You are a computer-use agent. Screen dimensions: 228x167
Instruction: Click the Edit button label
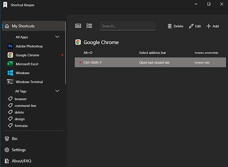pyautogui.click(x=198, y=26)
